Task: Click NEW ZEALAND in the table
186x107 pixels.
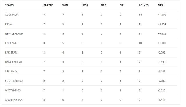Action: pos(14,34)
